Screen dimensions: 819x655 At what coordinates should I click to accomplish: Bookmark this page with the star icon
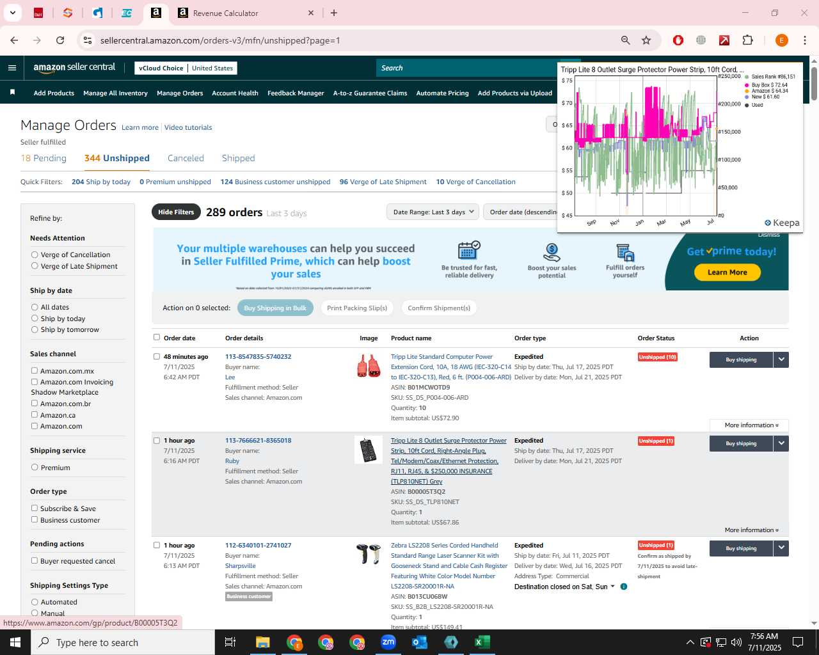646,40
